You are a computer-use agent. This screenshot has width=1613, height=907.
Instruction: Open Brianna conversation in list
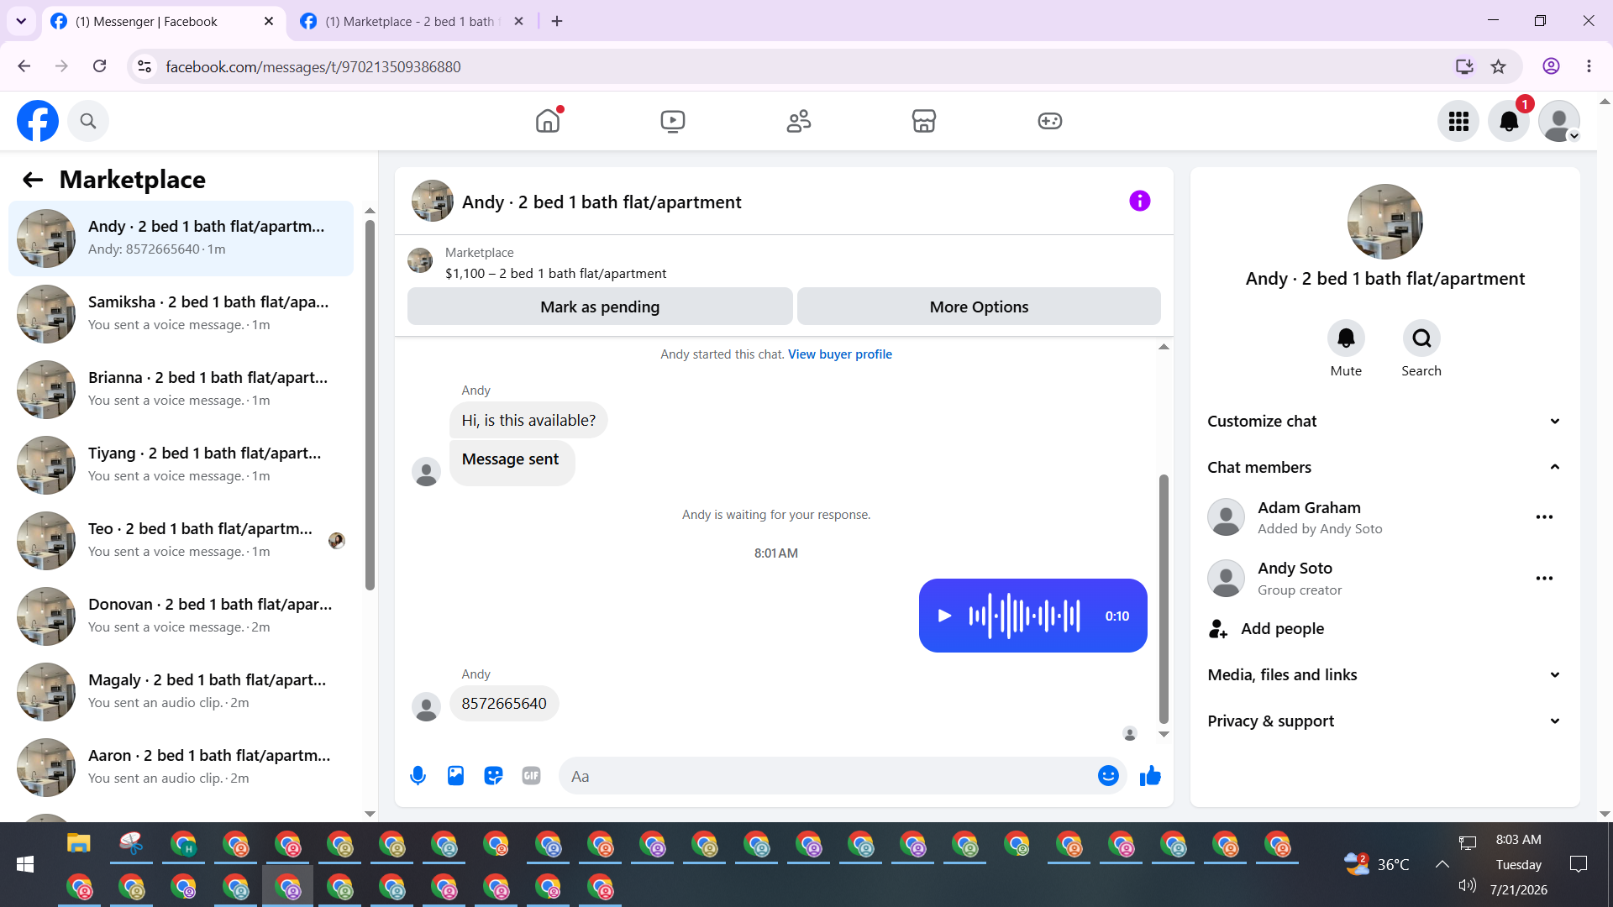coord(181,390)
